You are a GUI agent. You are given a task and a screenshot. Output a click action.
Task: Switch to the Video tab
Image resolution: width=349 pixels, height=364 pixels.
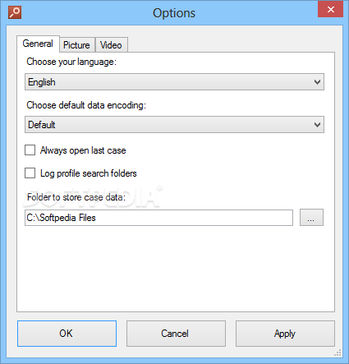[111, 45]
